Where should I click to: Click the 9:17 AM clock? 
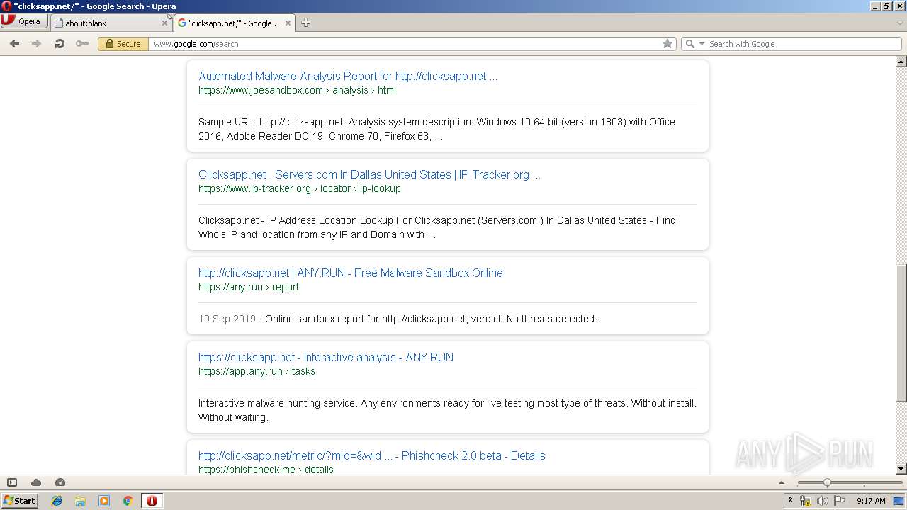871,501
